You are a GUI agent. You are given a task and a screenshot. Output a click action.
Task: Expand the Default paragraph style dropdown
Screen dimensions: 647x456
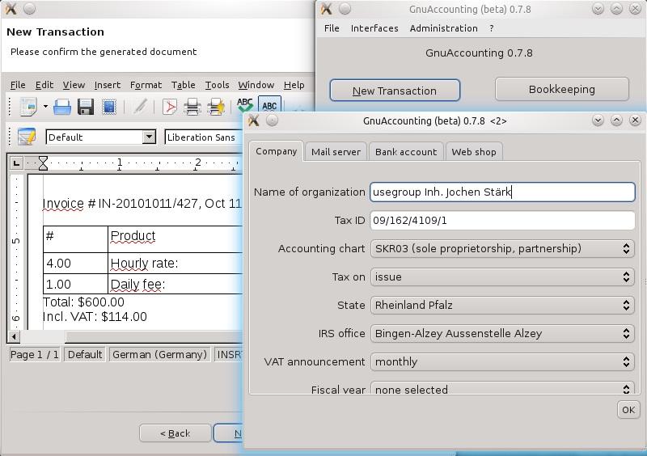149,137
